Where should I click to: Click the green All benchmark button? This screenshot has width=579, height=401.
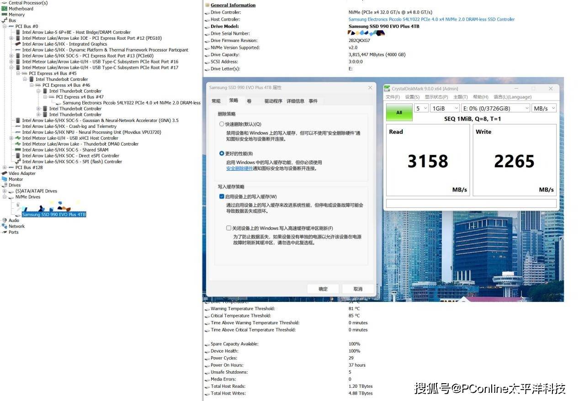coord(399,112)
